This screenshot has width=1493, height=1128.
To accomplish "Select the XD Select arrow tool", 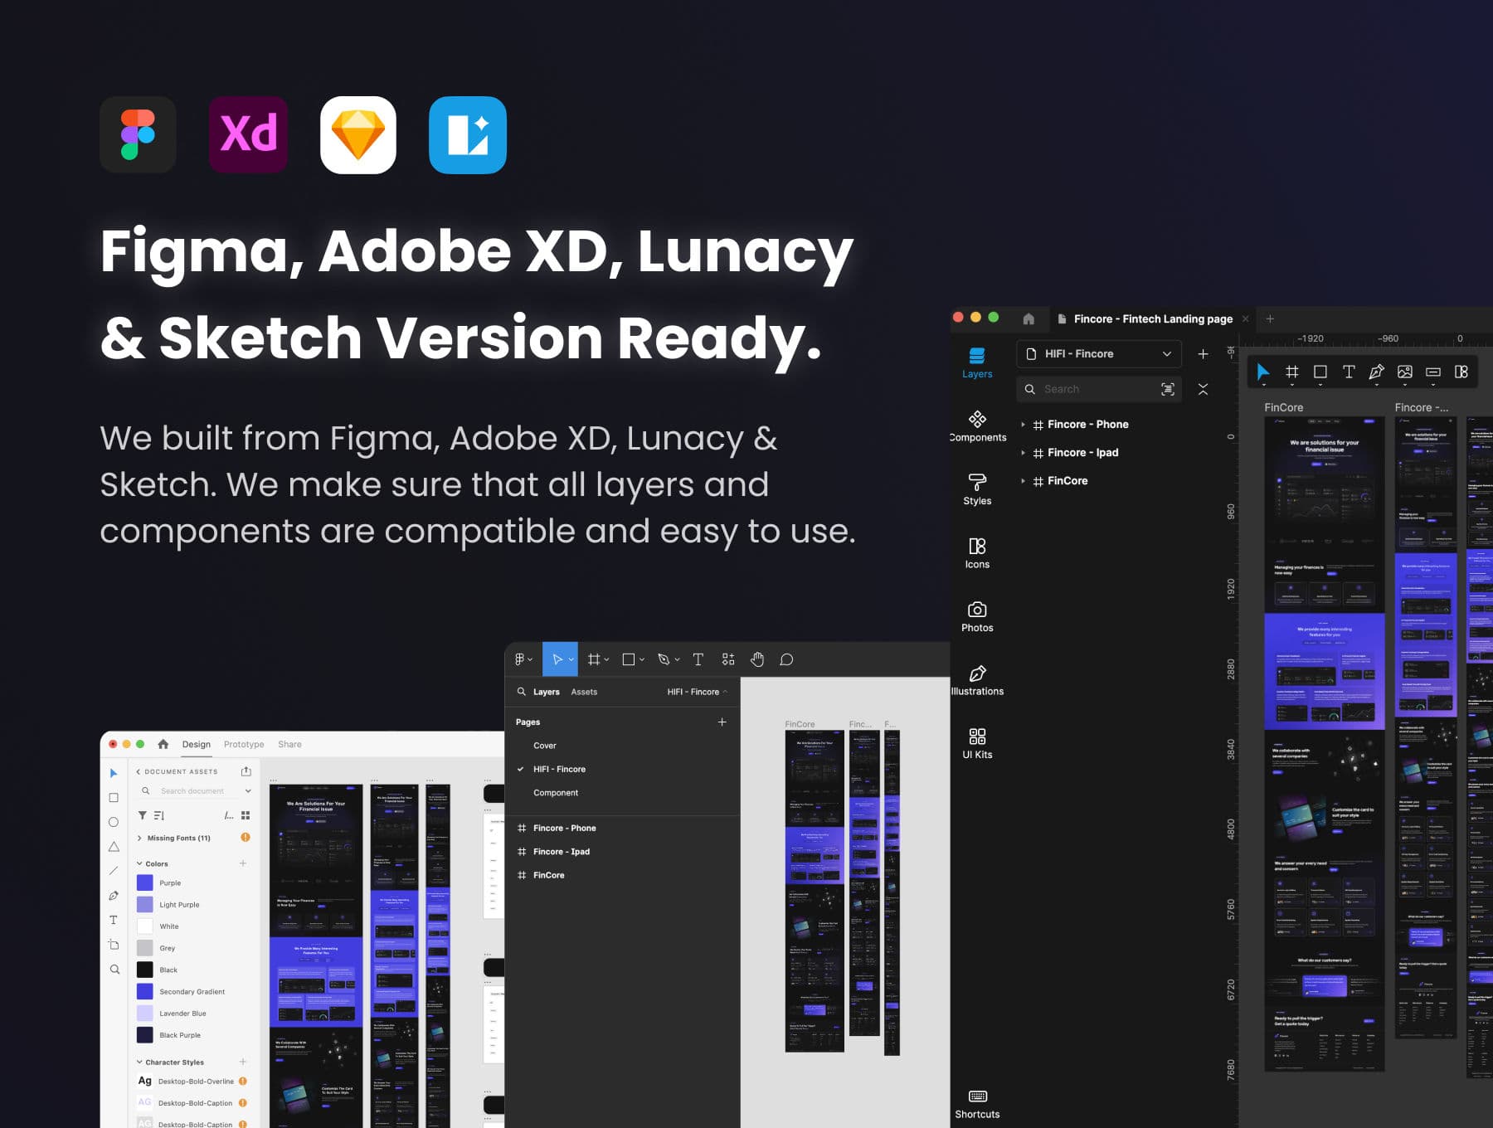I will tap(114, 773).
